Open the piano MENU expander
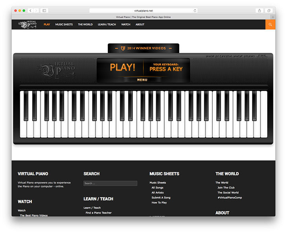Screen dimensions: 287x233 142,80
